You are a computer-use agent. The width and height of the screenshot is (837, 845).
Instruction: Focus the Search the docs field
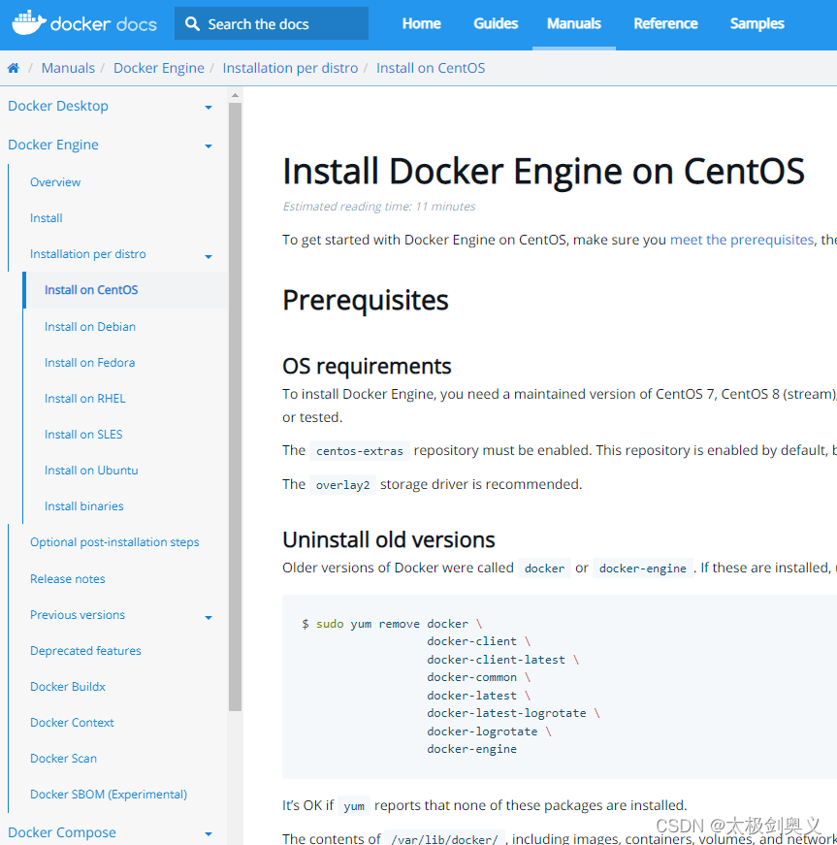272,23
